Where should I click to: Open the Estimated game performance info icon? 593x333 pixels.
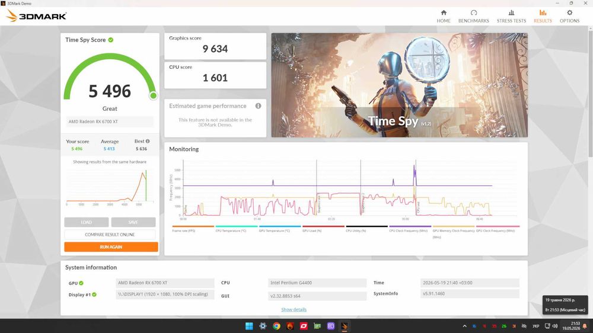pyautogui.click(x=259, y=106)
